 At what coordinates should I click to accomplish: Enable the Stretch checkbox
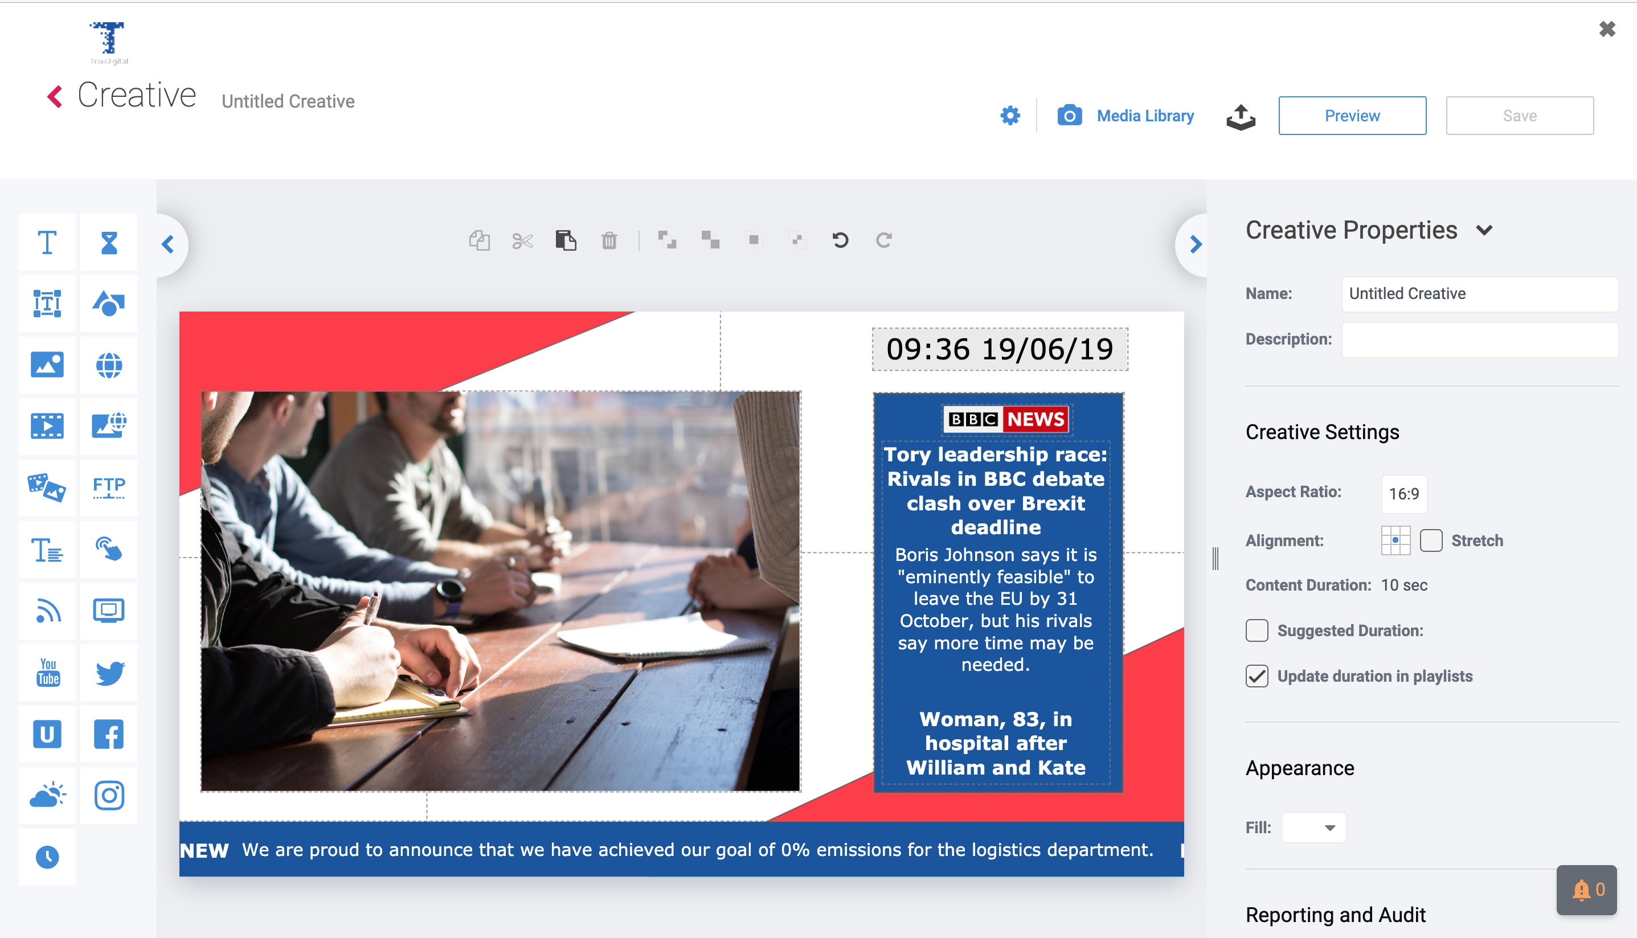pyautogui.click(x=1431, y=540)
